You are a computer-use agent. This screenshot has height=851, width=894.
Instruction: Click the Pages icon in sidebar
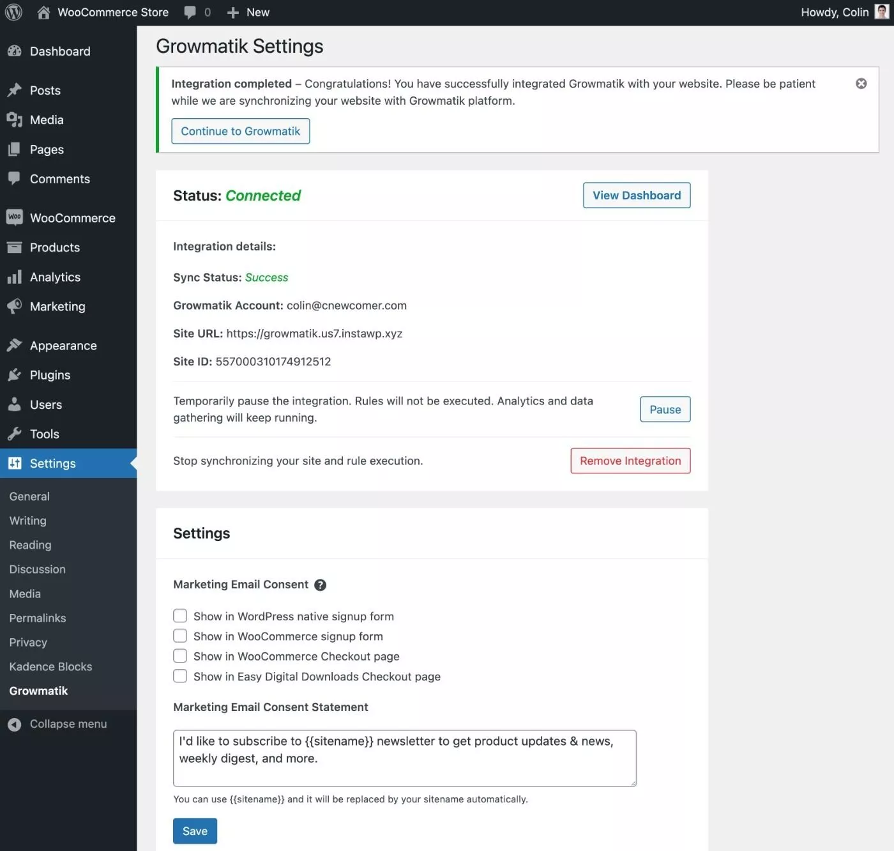[14, 149]
